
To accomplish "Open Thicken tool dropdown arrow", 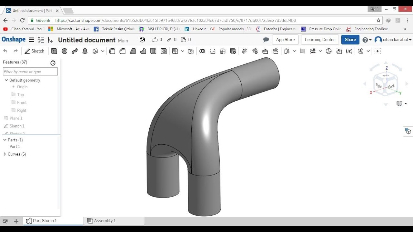I will (x=103, y=51).
